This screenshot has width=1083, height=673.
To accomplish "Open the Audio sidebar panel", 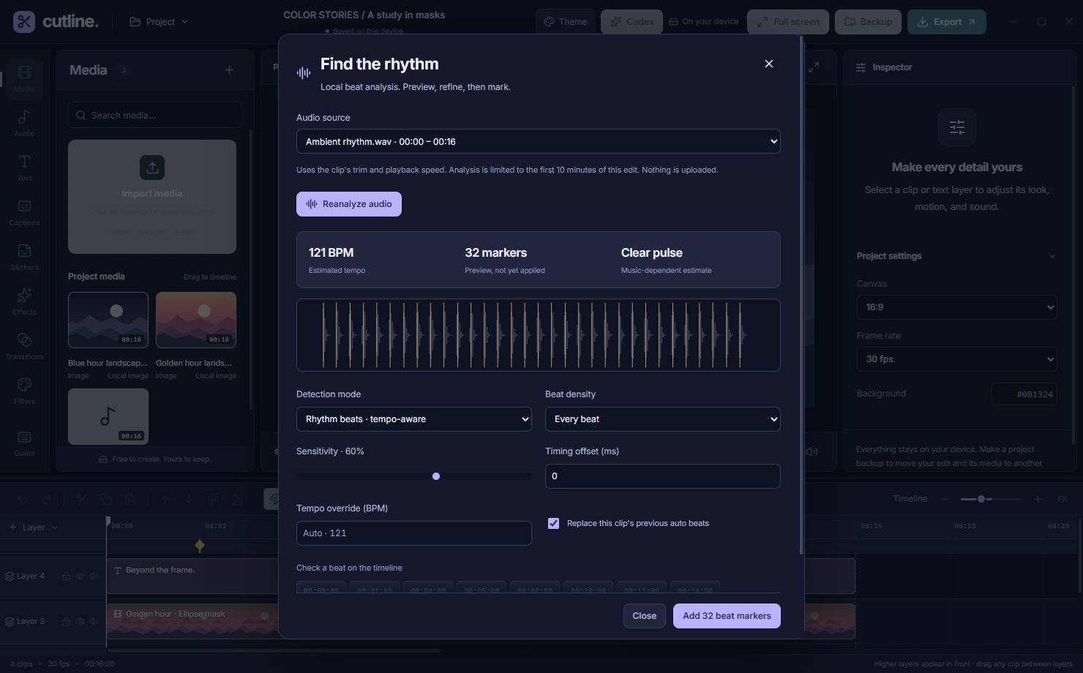I will (x=24, y=123).
